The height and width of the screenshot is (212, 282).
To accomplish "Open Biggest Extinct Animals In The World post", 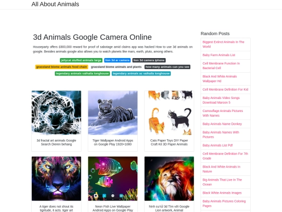I will [x=223, y=44].
